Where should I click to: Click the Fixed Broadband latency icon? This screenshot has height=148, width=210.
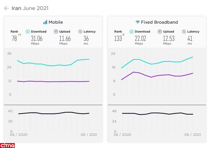(184, 32)
